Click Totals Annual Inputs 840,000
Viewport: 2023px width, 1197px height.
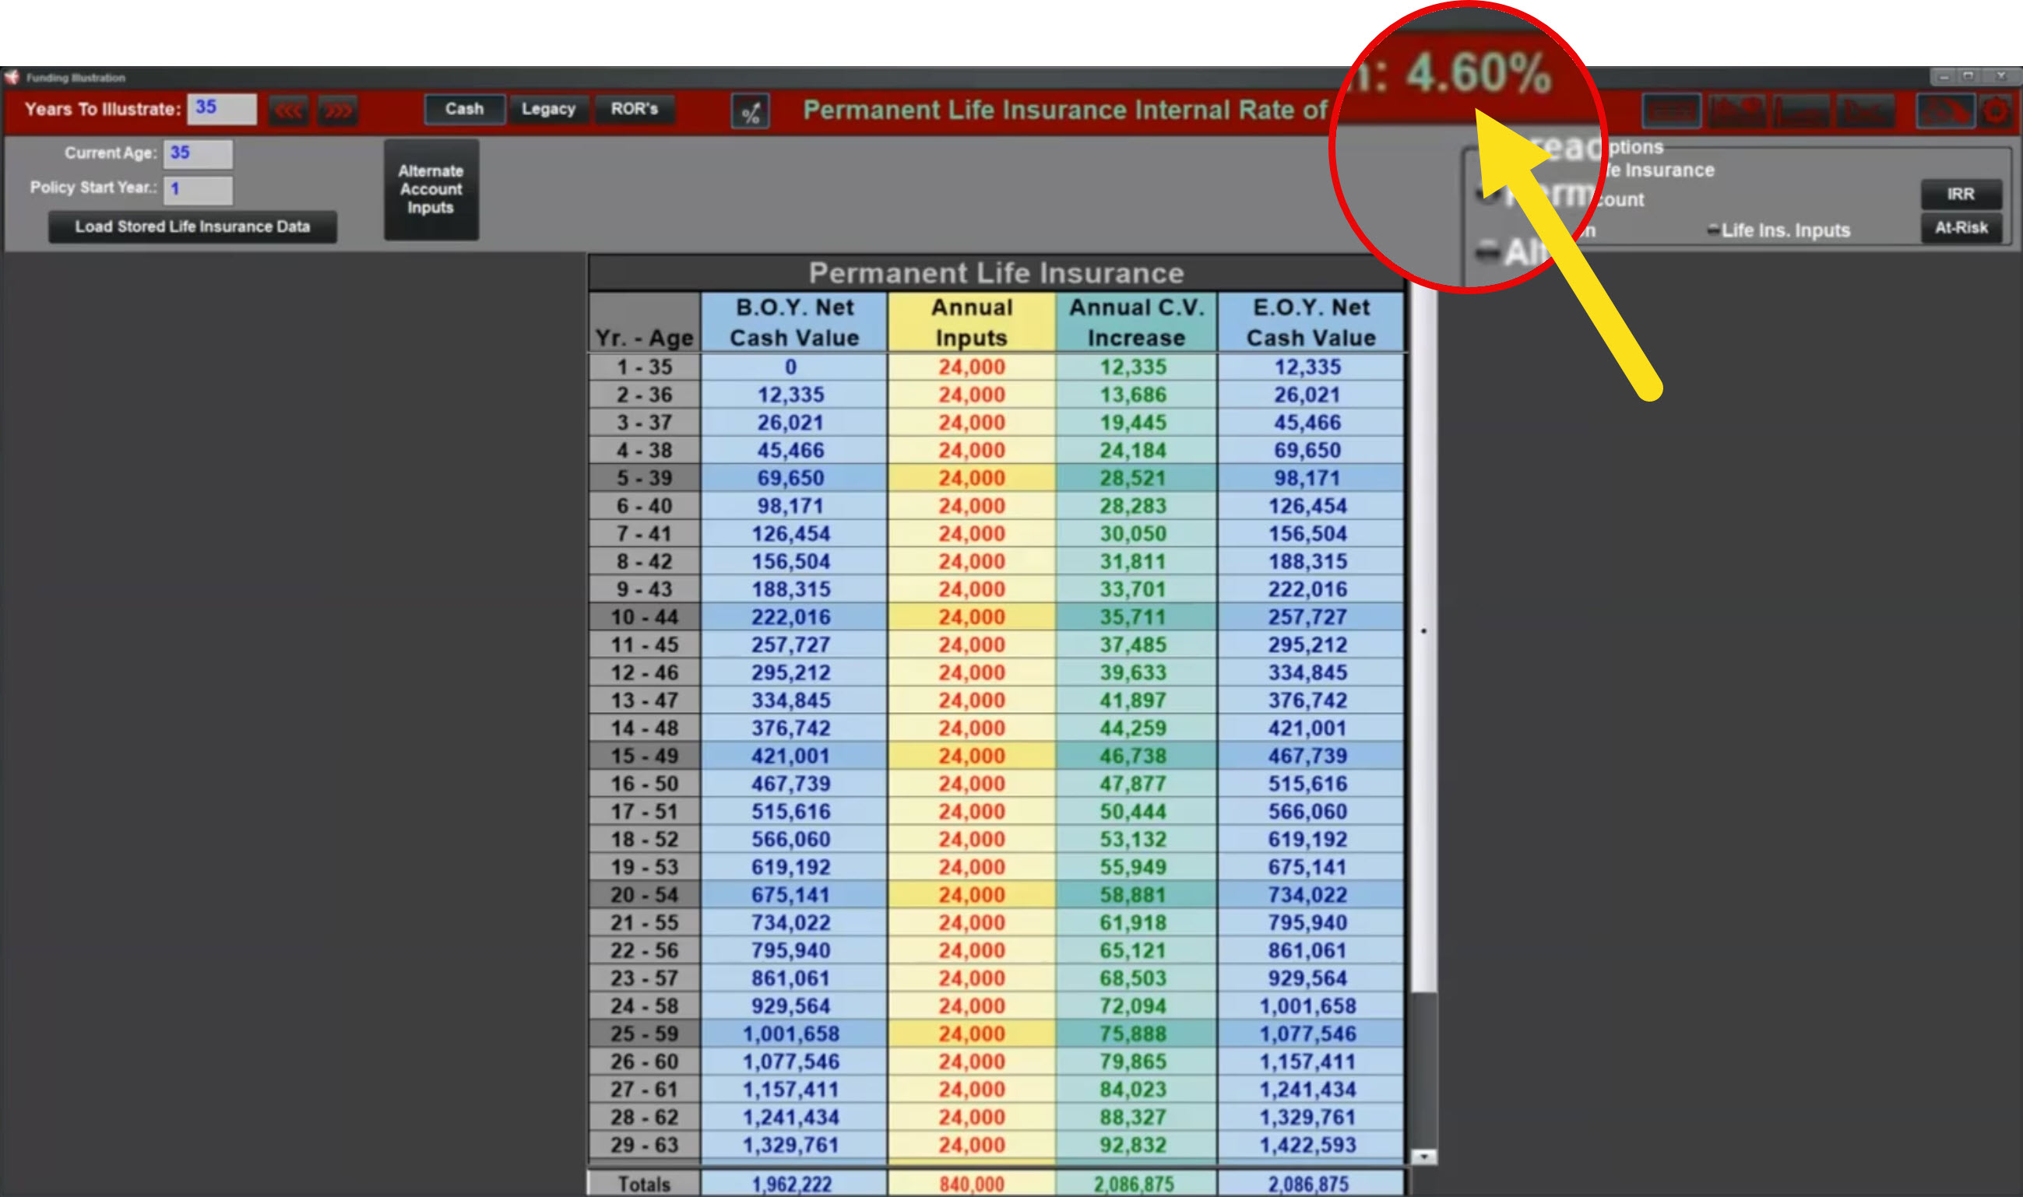point(972,1183)
